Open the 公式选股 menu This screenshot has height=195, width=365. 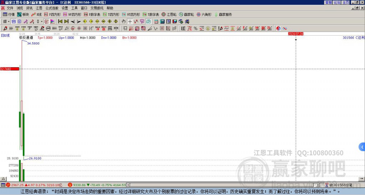pos(52,8)
